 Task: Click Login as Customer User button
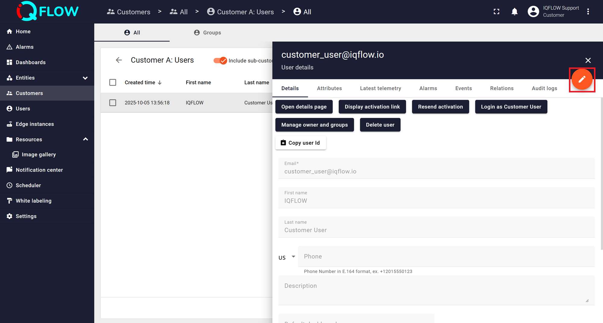click(511, 107)
